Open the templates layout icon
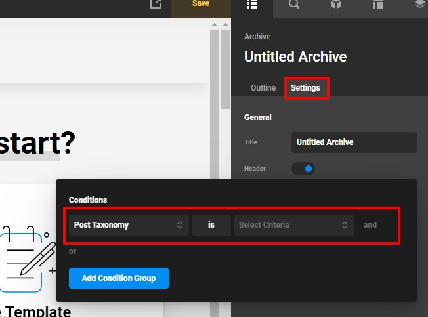Screen dimensions: 428x317 [x=378, y=5]
